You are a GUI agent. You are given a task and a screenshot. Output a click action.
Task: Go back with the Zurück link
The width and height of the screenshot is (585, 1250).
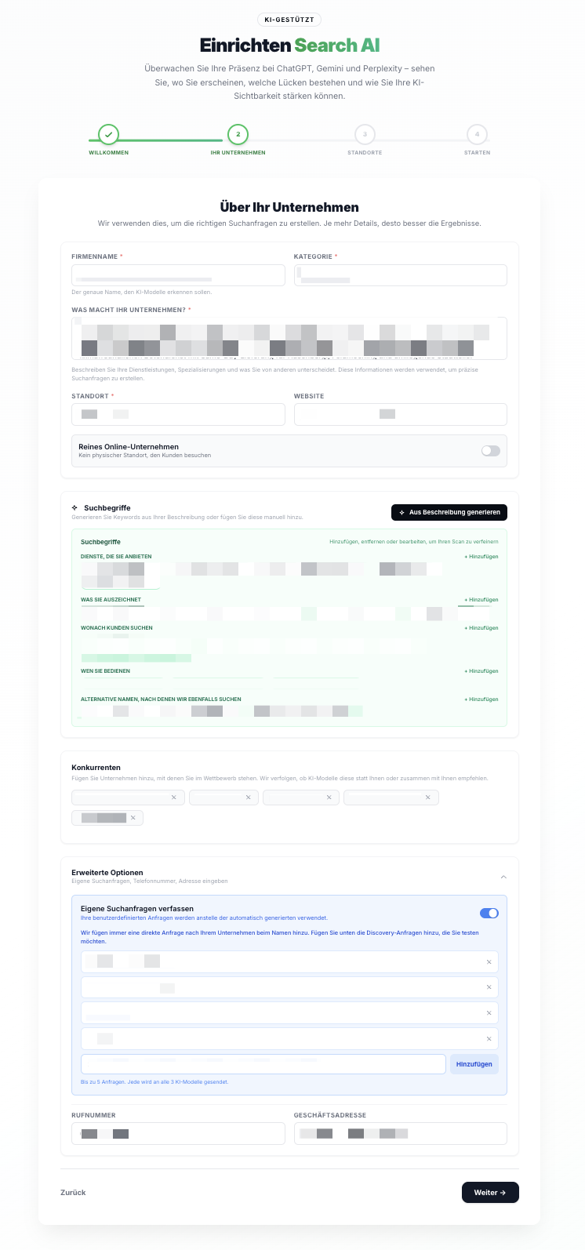(x=73, y=1193)
